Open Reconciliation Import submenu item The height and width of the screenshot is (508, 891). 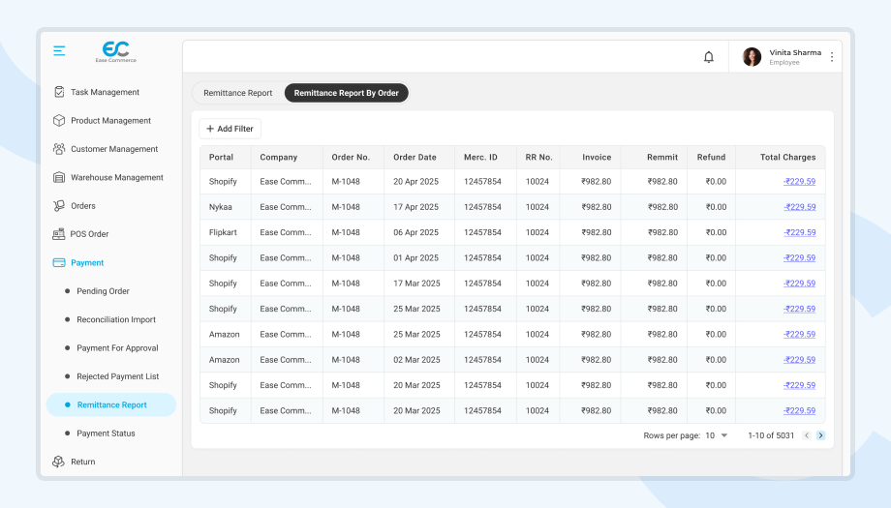click(116, 319)
